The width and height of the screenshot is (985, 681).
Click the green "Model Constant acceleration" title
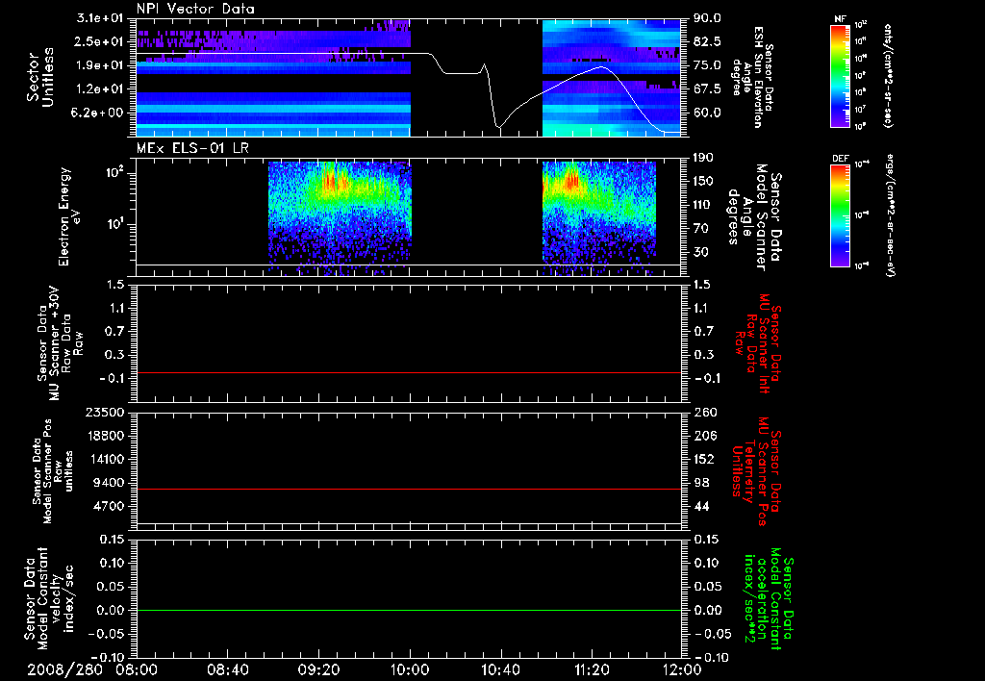pos(768,598)
